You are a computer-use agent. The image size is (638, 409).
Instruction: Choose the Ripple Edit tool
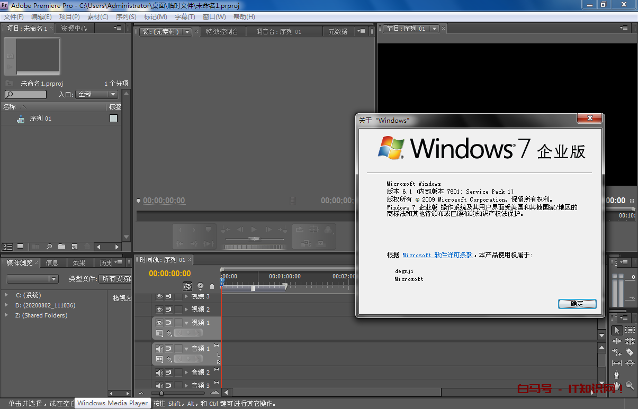point(617,341)
